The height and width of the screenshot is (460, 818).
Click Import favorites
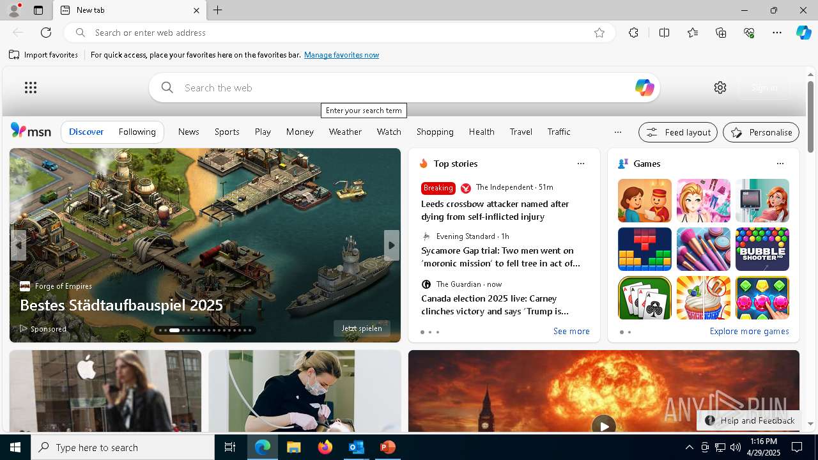tap(43, 55)
